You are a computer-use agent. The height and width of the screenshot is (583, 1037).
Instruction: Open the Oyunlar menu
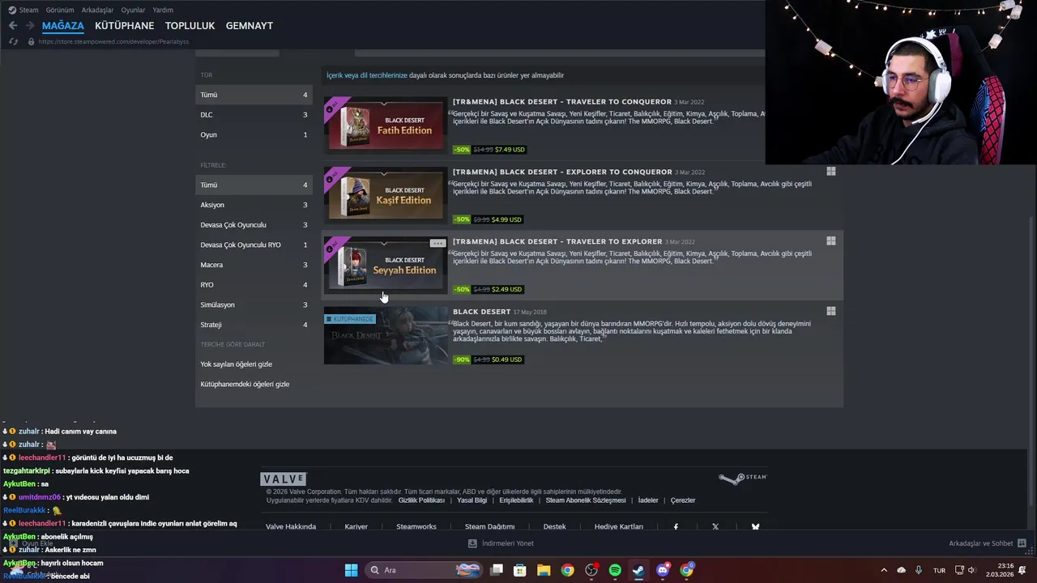(133, 10)
